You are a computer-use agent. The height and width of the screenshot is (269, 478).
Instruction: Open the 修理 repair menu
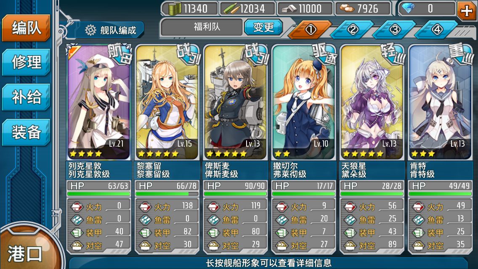(x=26, y=62)
